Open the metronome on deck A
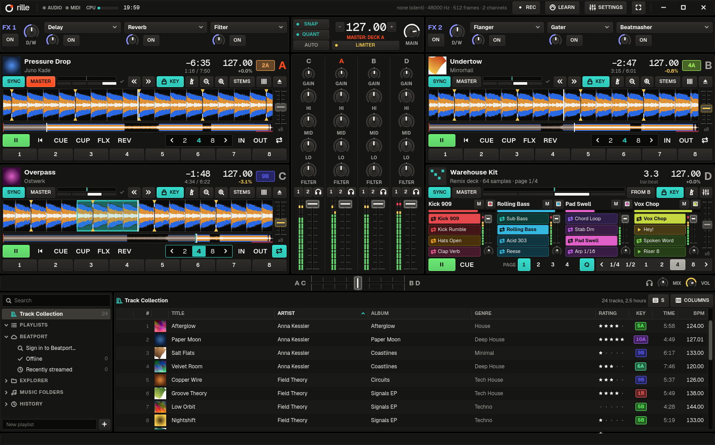715x445 pixels. coord(192,82)
